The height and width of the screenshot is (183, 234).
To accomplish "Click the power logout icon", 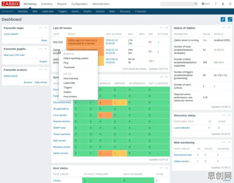I will 230,4.
